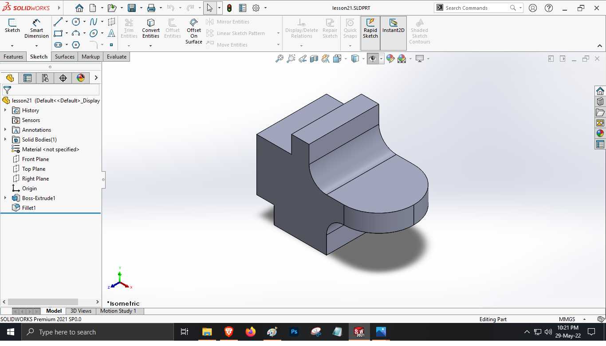Open the Options gear dropdown arrow
Viewport: 606px width, 346px height.
[x=265, y=8]
